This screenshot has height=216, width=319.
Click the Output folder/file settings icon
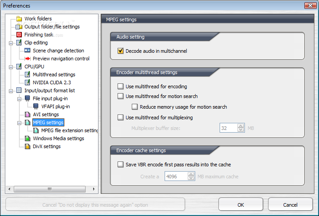[x=19, y=27]
